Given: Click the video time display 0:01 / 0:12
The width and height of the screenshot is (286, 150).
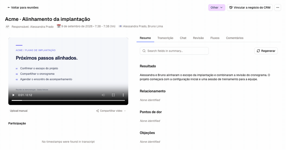Looking at the screenshot, I should coord(25,95).
